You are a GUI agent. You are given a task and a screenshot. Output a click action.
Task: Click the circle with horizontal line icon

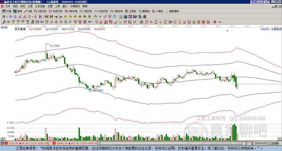37,22
